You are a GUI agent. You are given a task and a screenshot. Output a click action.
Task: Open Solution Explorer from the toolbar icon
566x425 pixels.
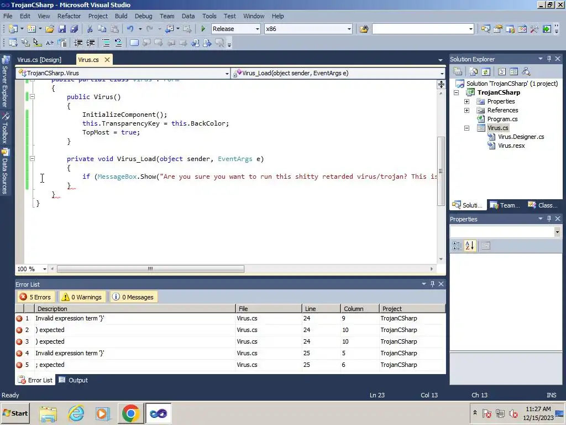[485, 29]
